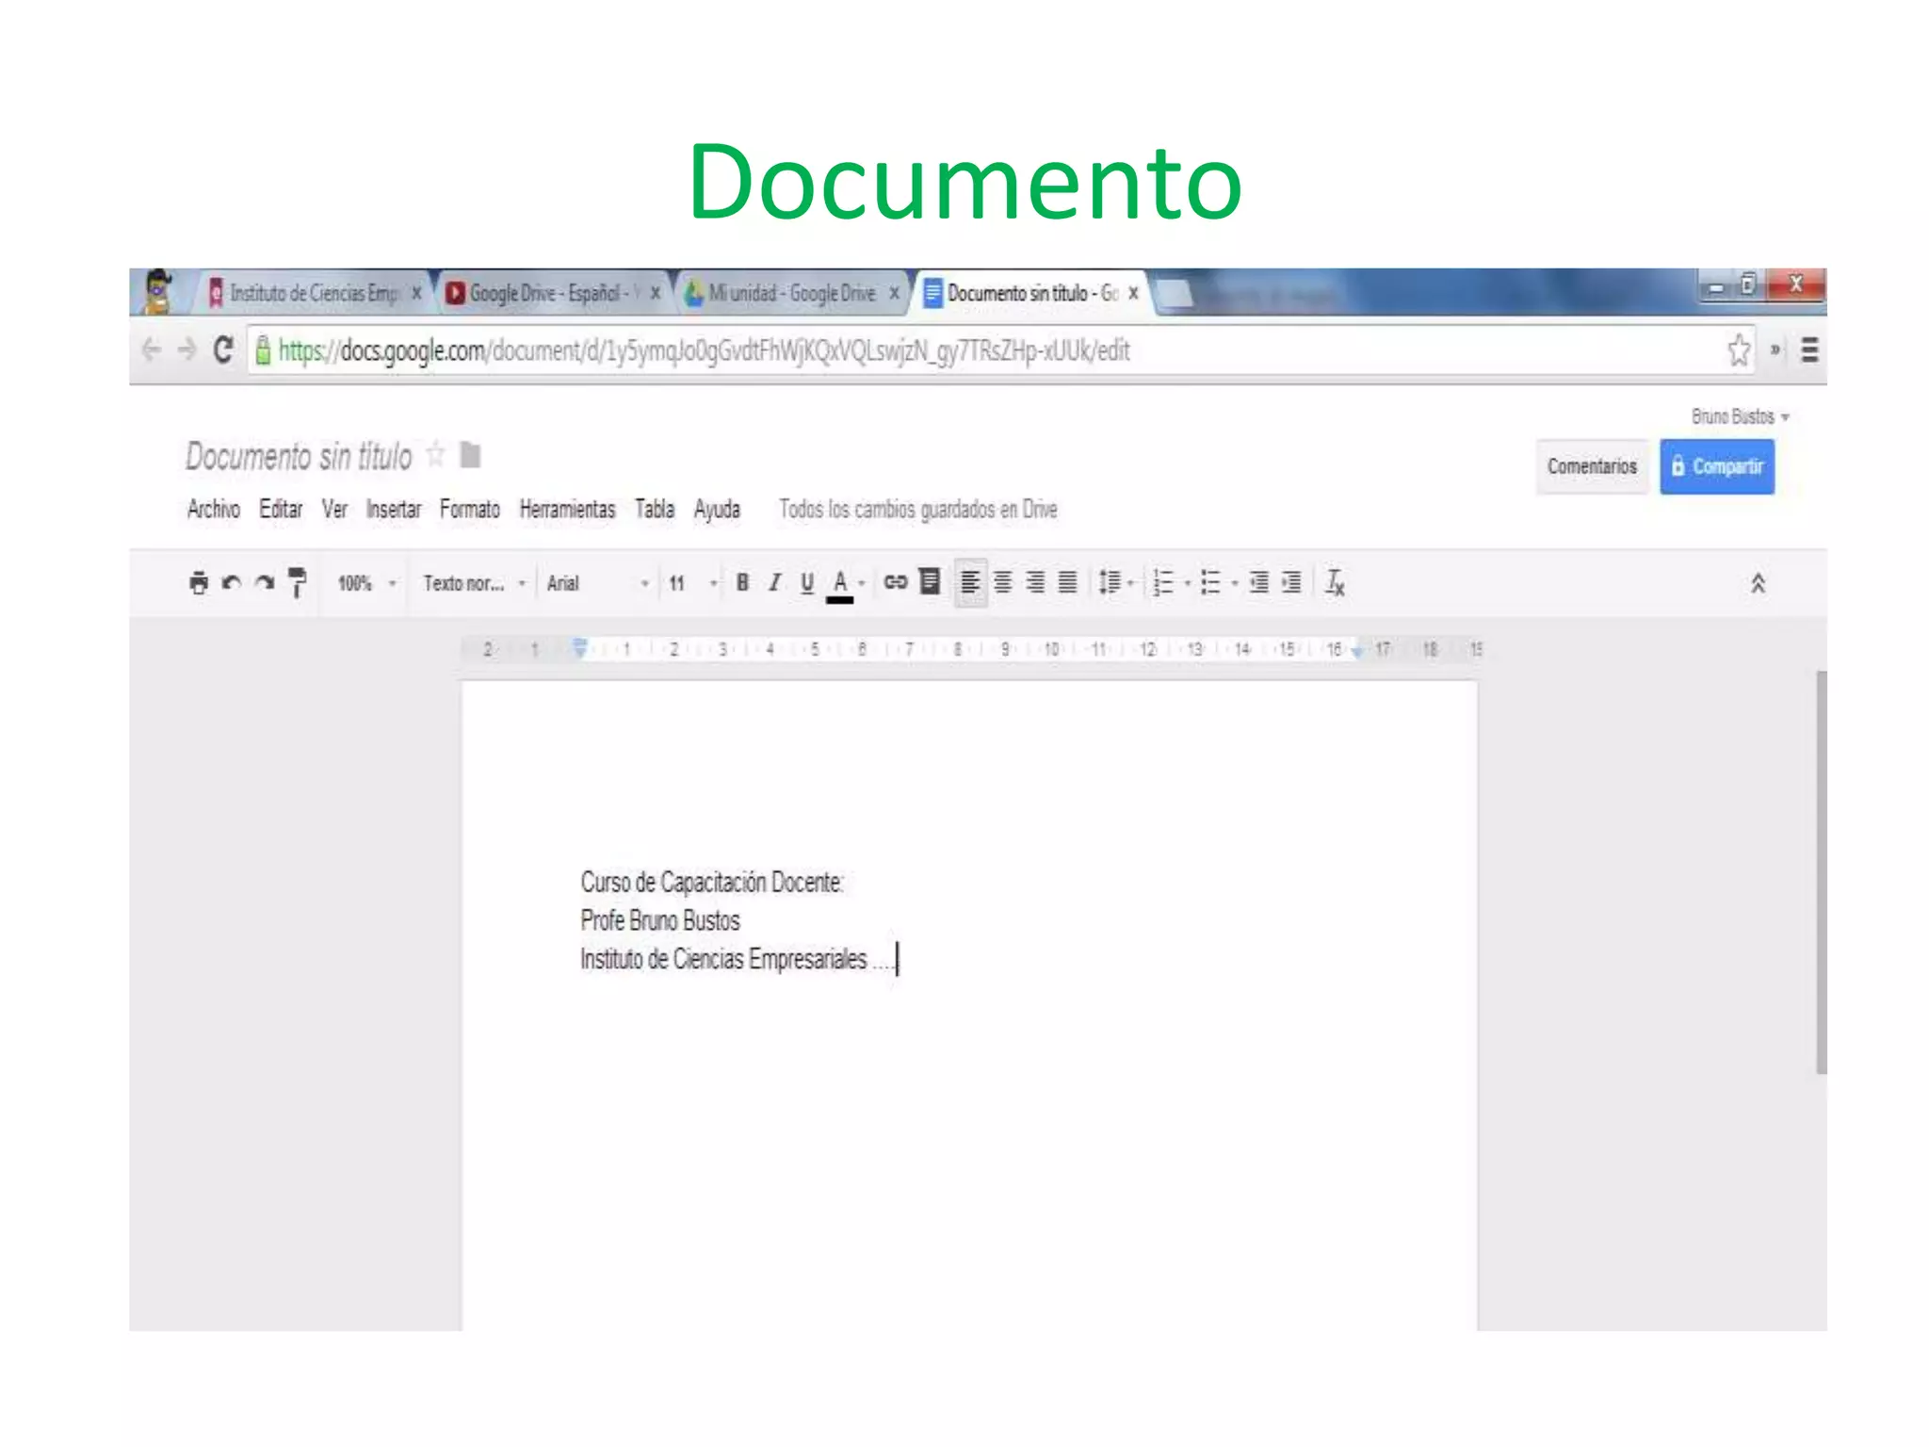This screenshot has width=1929, height=1447.
Task: Insert a link with the link icon
Action: (x=895, y=582)
